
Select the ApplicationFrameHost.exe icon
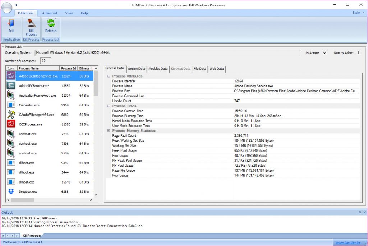(11, 95)
